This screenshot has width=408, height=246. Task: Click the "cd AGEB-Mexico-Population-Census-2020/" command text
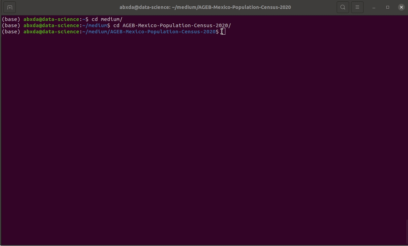pos(172,25)
